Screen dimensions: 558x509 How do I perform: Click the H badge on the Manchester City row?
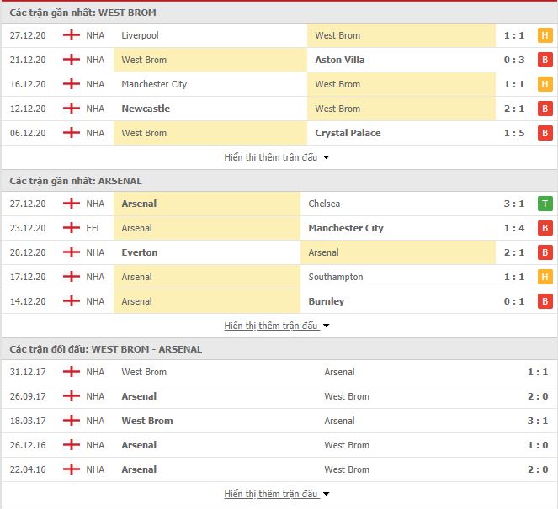pos(545,84)
